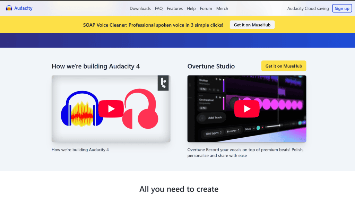Open the Downloads menu item

coord(140,8)
